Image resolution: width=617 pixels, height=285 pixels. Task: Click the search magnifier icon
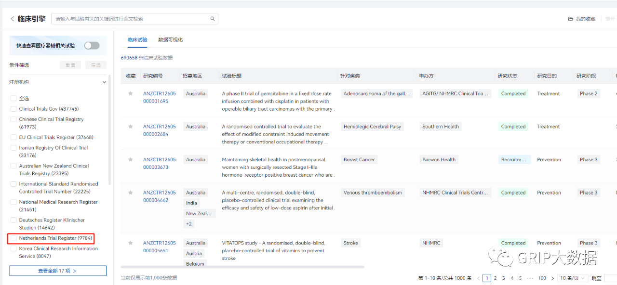click(x=213, y=19)
